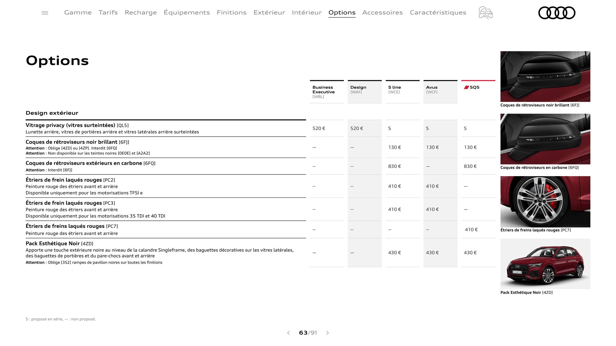Click the Business Executive column header

327,92
